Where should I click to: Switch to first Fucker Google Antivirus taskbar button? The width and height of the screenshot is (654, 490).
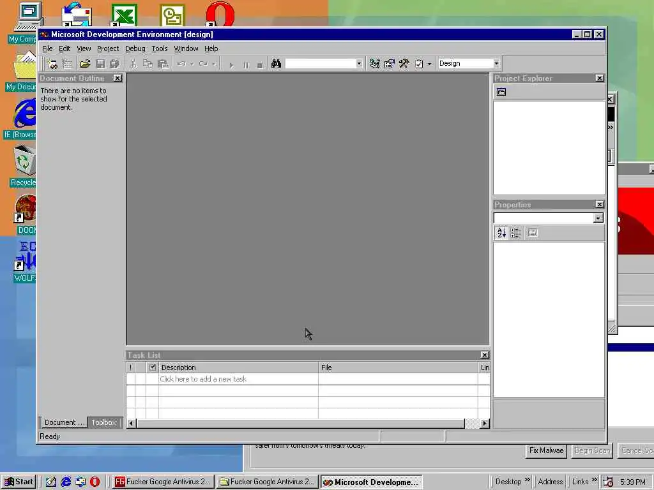(164, 482)
